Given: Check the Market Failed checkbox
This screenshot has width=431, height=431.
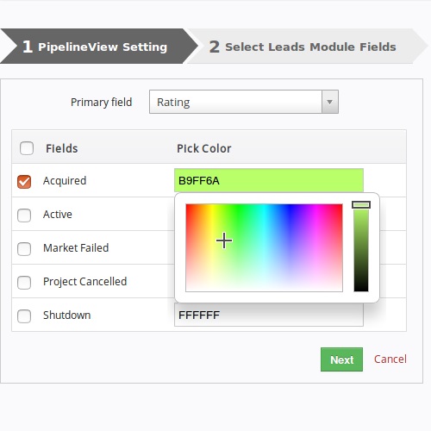Looking at the screenshot, I should [x=24, y=249].
